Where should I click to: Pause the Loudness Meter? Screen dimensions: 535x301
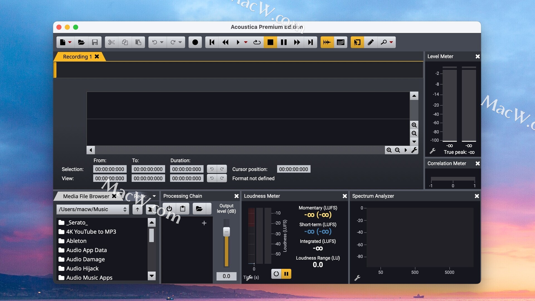pyautogui.click(x=286, y=274)
